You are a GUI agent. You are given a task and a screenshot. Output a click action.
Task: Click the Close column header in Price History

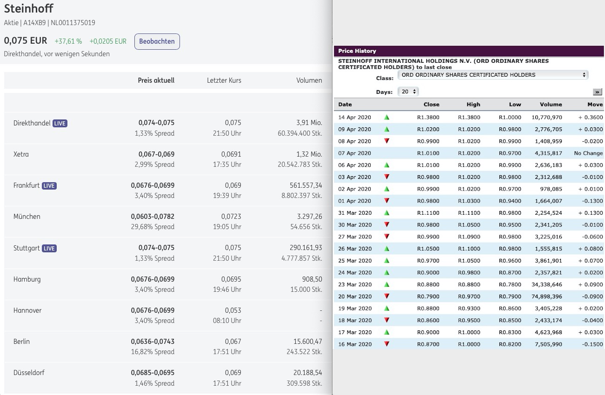pos(431,105)
